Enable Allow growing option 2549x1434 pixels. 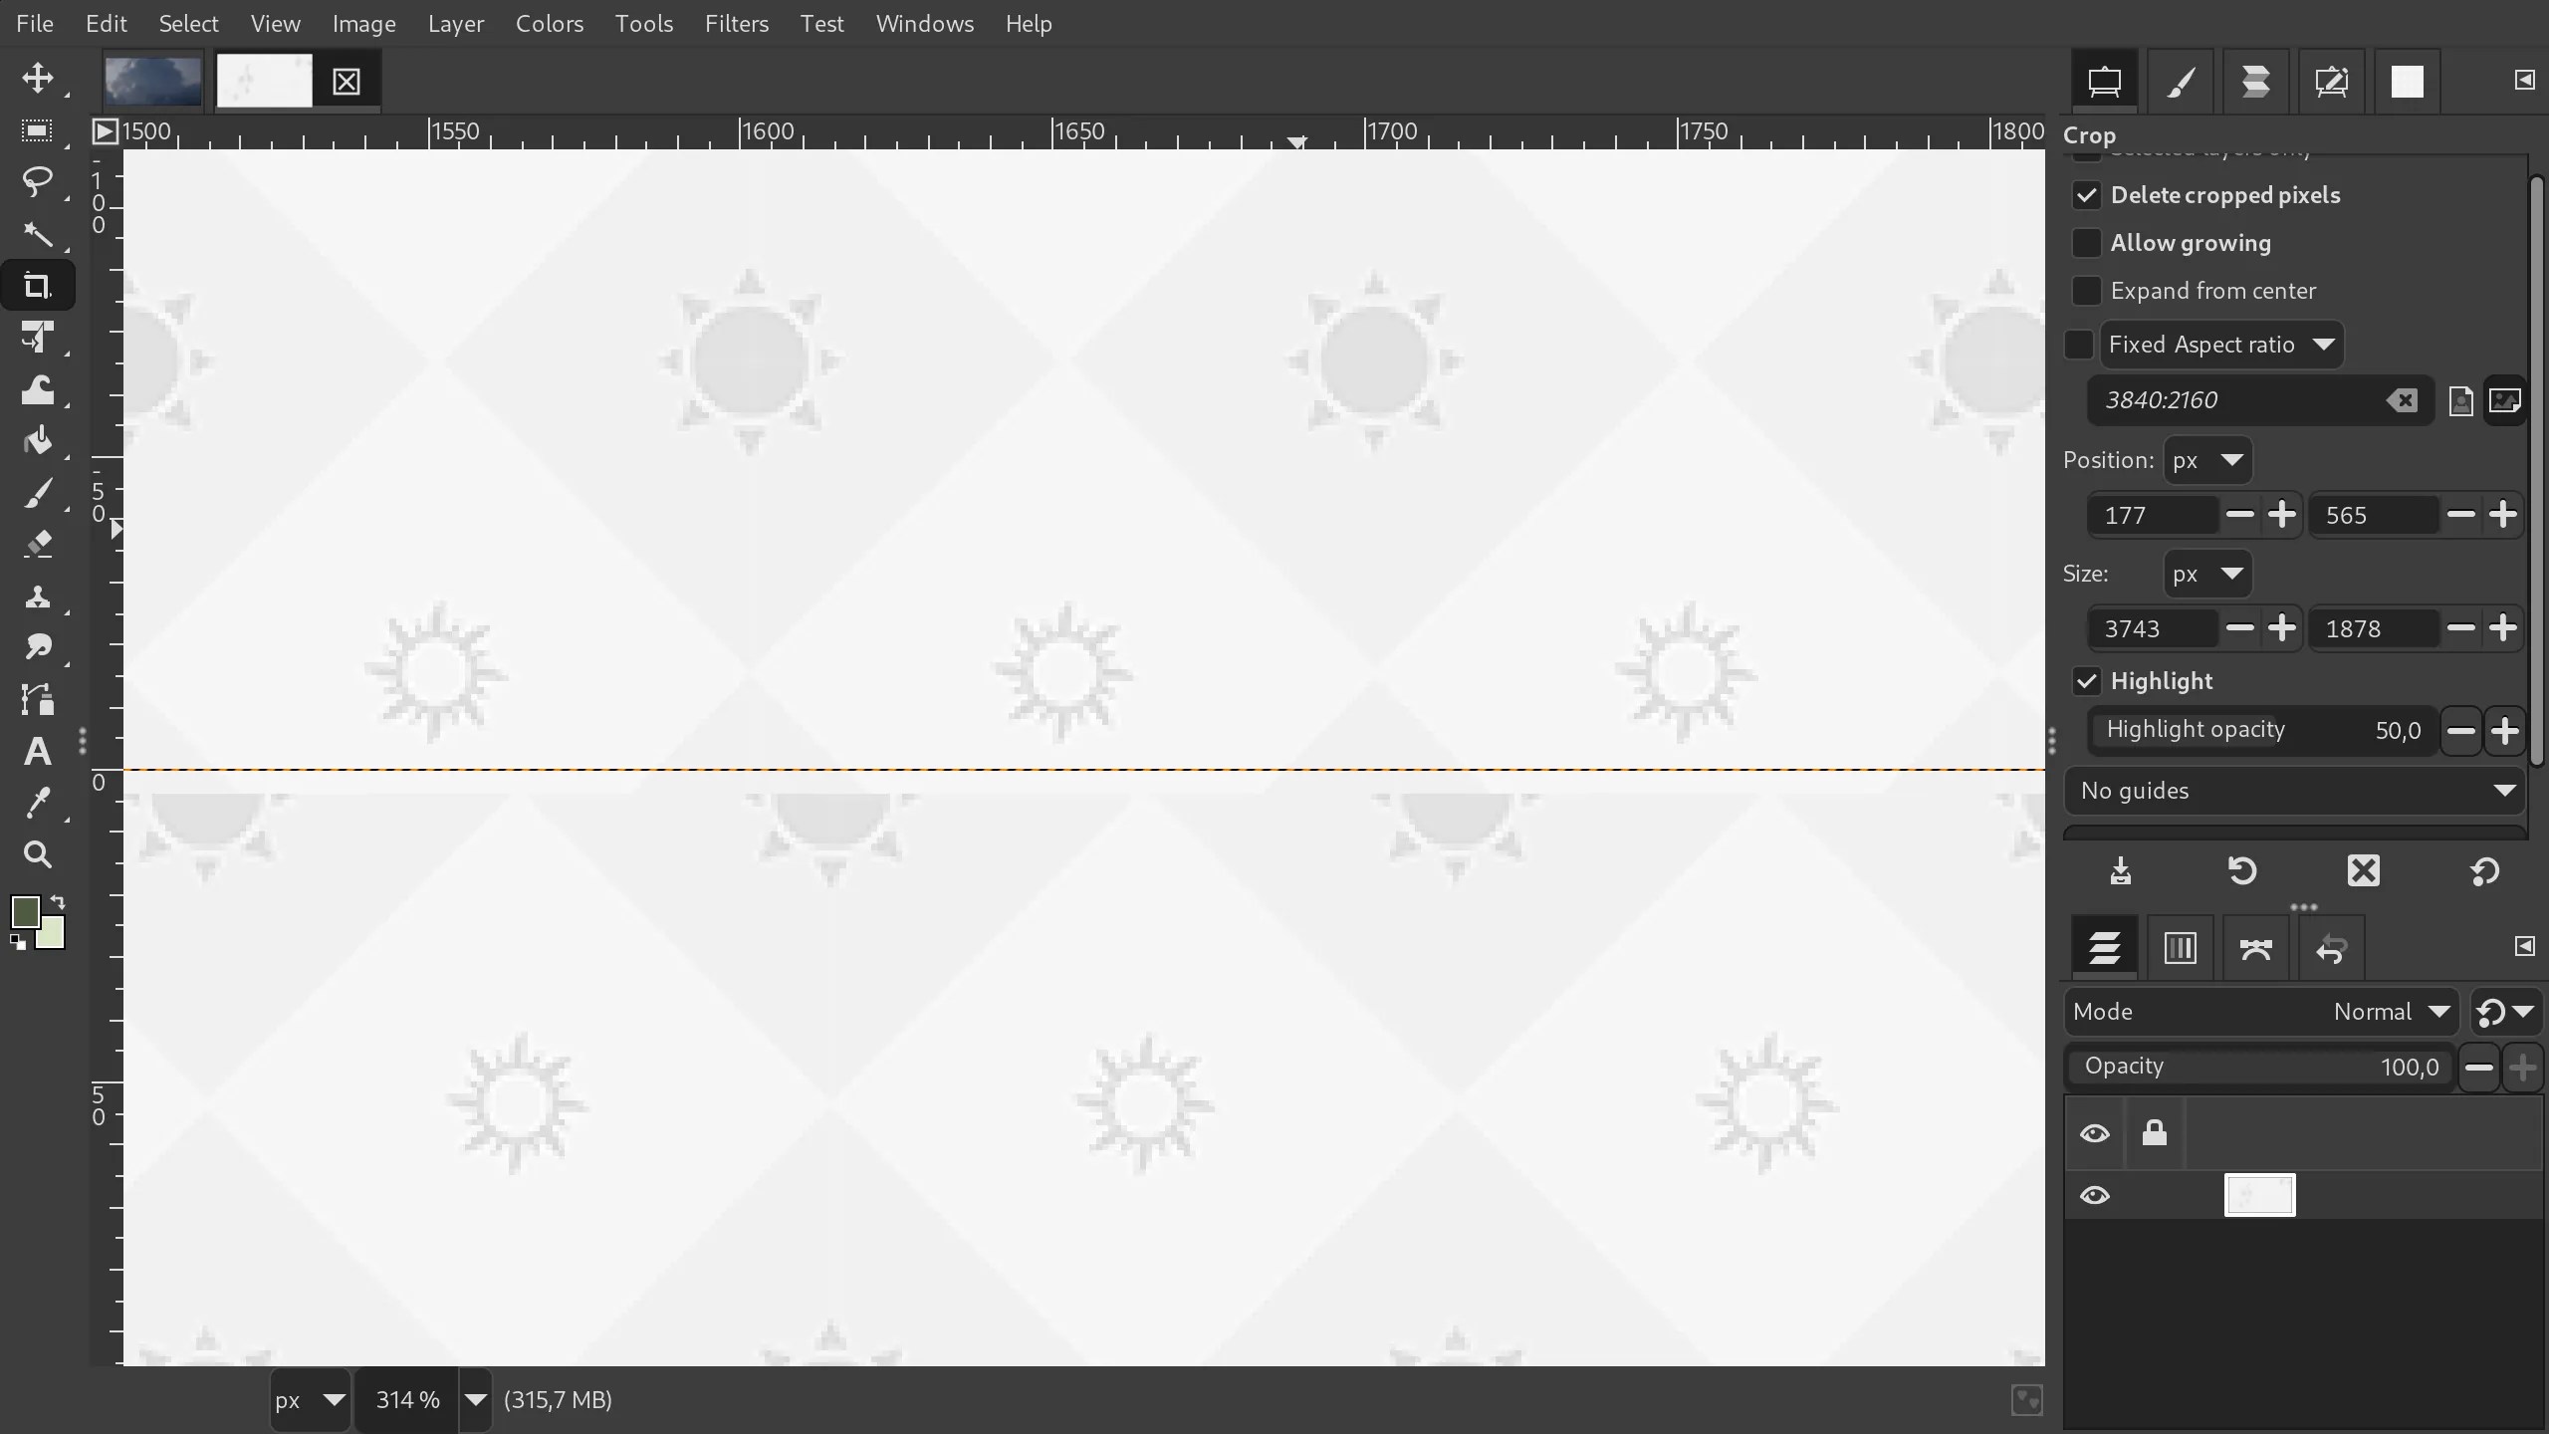2087,242
